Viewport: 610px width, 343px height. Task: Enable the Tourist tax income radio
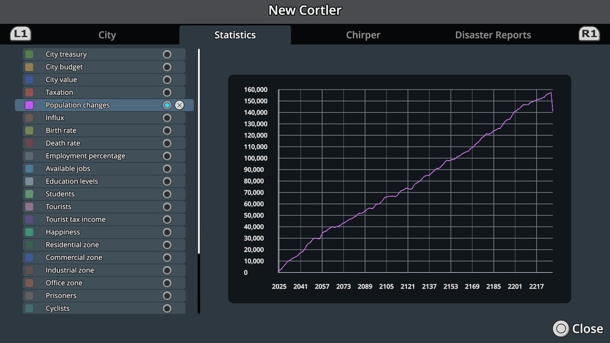167,220
